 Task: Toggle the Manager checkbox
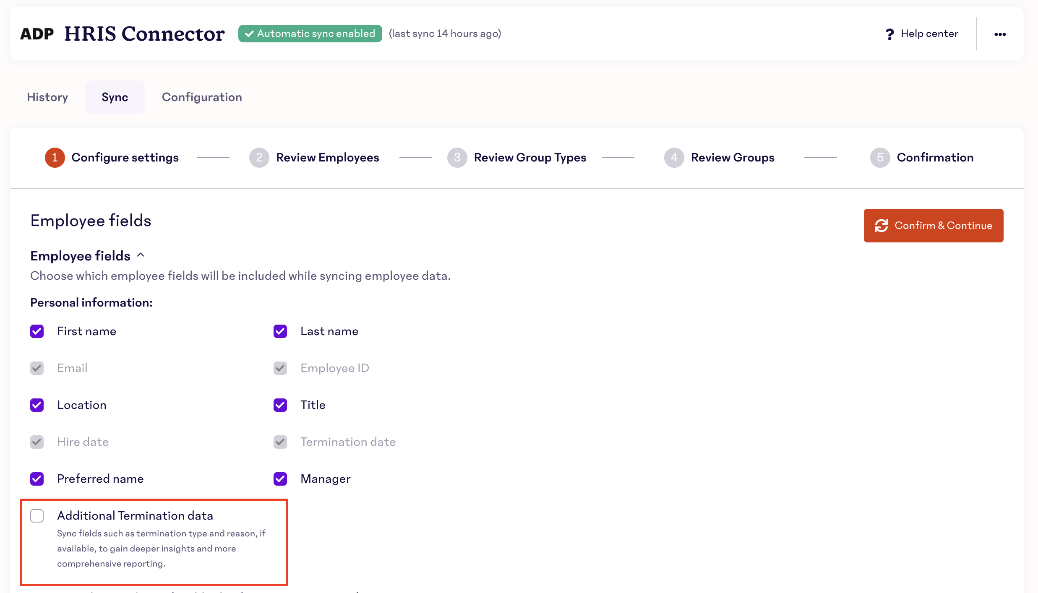pyautogui.click(x=280, y=479)
